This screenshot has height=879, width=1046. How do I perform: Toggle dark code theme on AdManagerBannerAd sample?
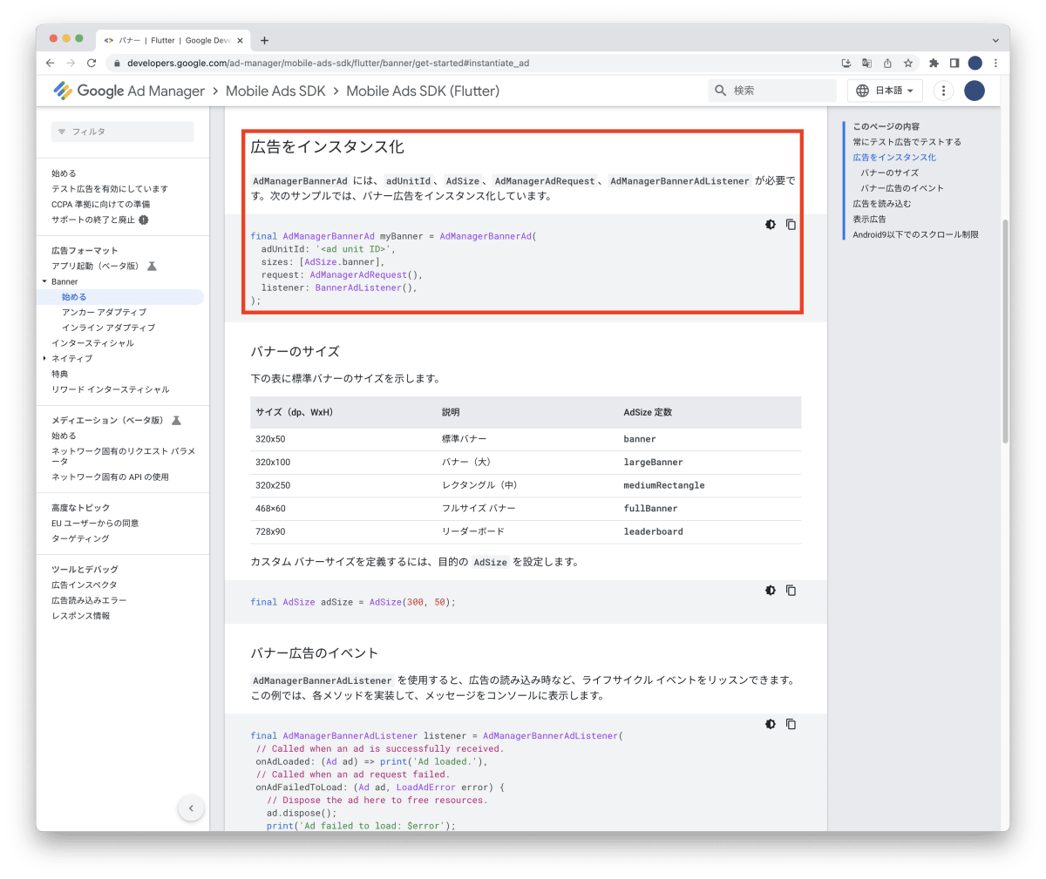pyautogui.click(x=771, y=225)
